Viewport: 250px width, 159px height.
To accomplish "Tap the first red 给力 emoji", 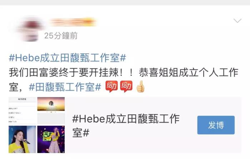I will click(x=111, y=86).
